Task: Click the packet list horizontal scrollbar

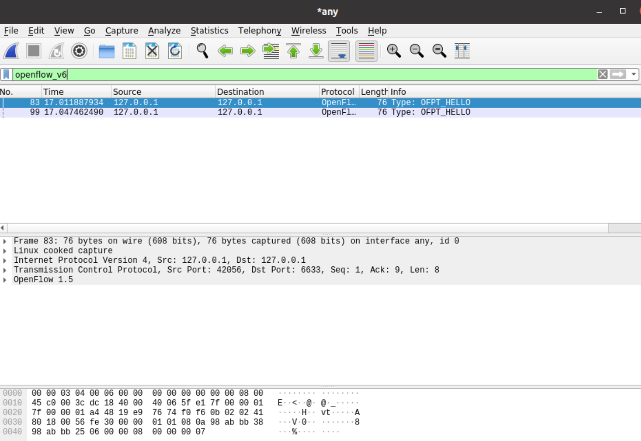Action: 308,228
